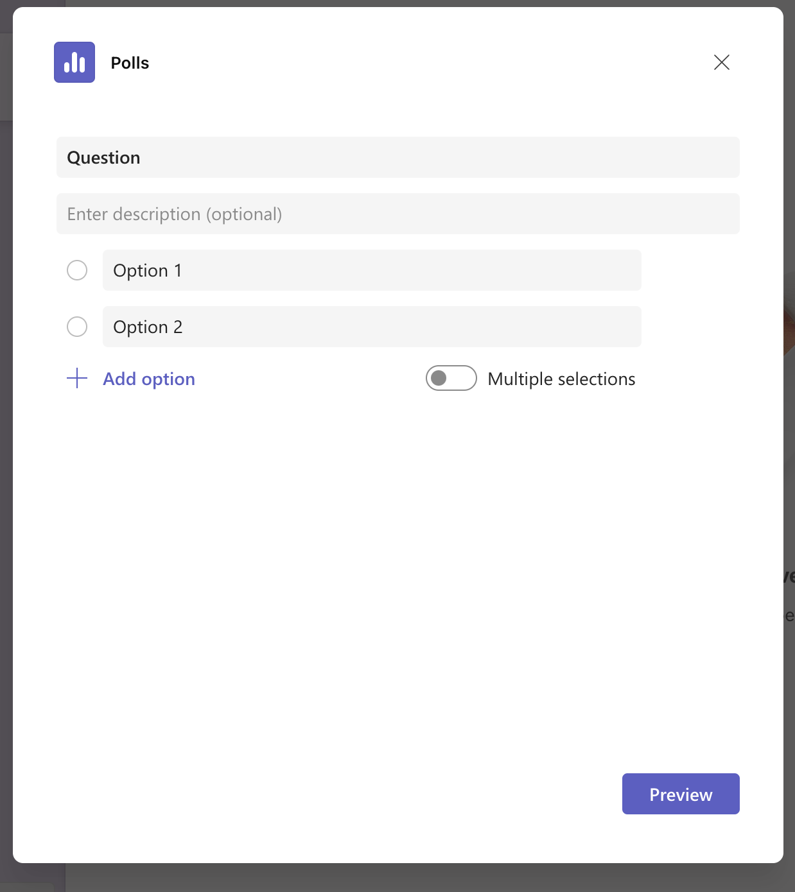Close the Polls dialog
Screen dimensions: 795x892
tap(722, 62)
